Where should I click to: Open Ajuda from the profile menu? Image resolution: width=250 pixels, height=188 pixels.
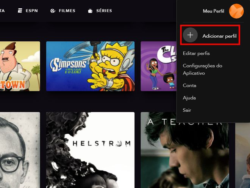tap(189, 98)
